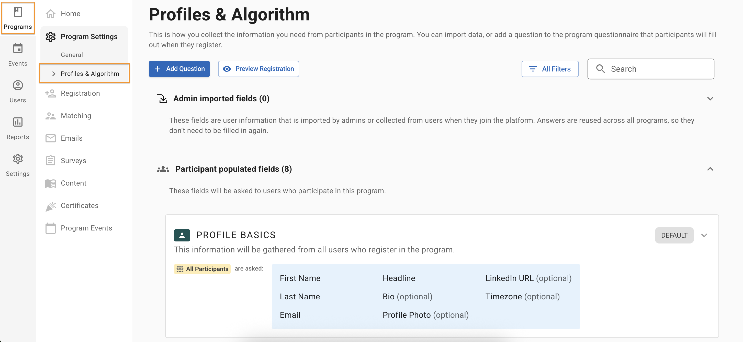Open the Reports chart icon
This screenshot has height=342, width=743.
pos(18,122)
